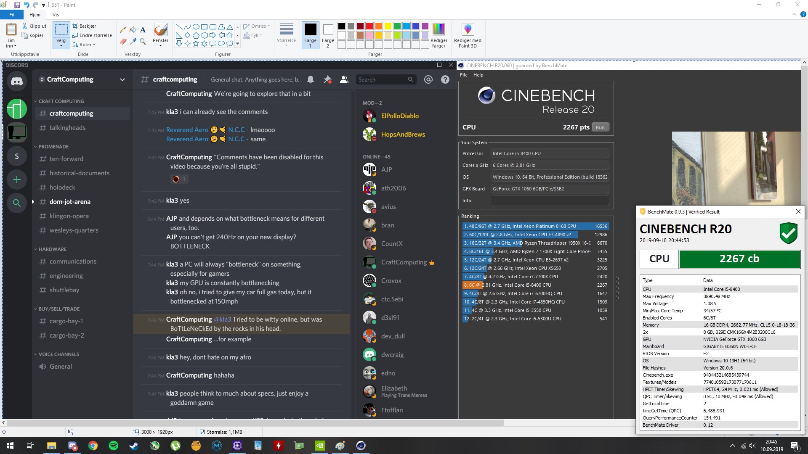Screen dimensions: 808x454
Task: Switch to the Hjem ribbon tab
Action: (35, 15)
